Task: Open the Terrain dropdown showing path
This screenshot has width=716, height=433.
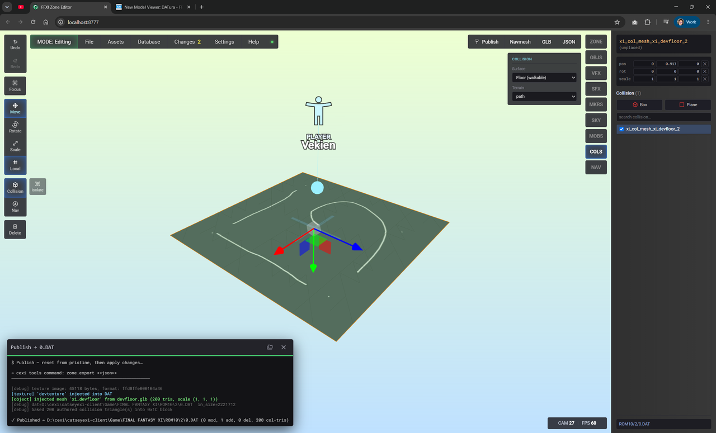Action: click(544, 97)
